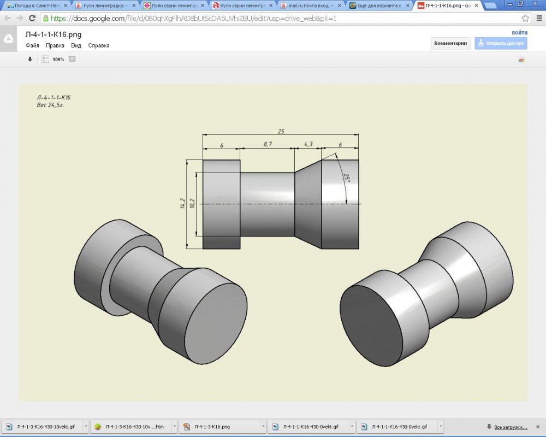Download the file using the arrow icon
The width and height of the screenshot is (546, 437).
click(x=30, y=60)
